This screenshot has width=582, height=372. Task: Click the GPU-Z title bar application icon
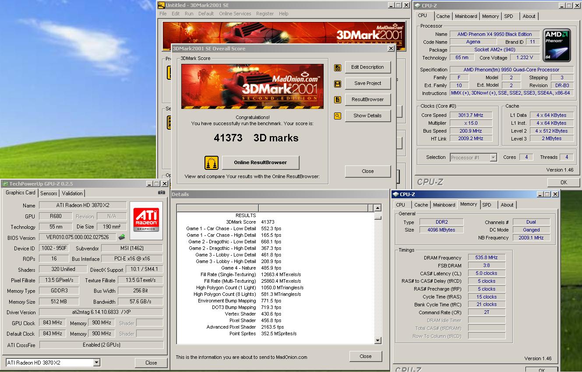[5, 184]
